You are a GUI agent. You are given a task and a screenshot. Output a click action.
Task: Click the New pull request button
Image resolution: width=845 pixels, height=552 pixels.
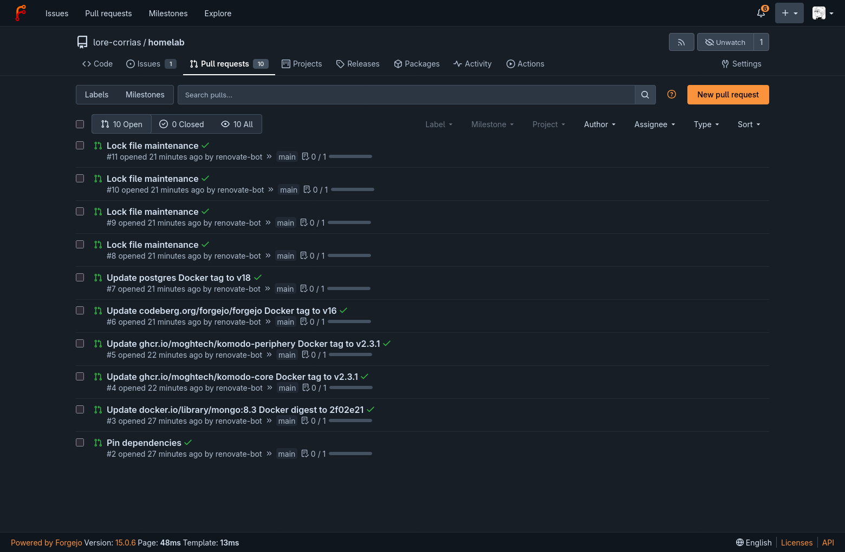point(728,95)
